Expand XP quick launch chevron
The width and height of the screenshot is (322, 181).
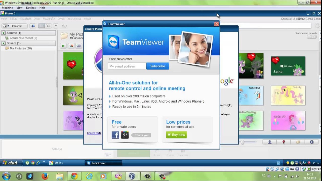point(44,162)
